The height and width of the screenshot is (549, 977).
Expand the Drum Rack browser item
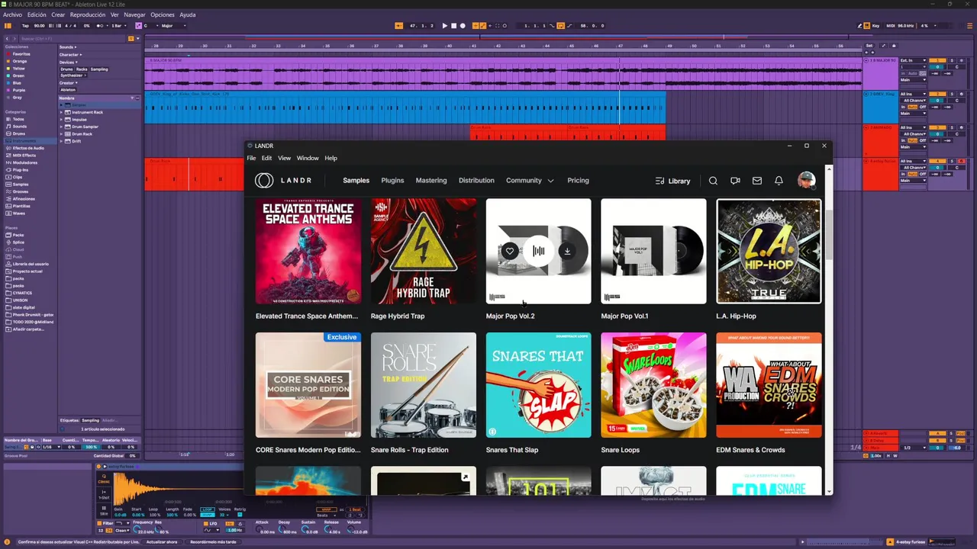tap(62, 134)
